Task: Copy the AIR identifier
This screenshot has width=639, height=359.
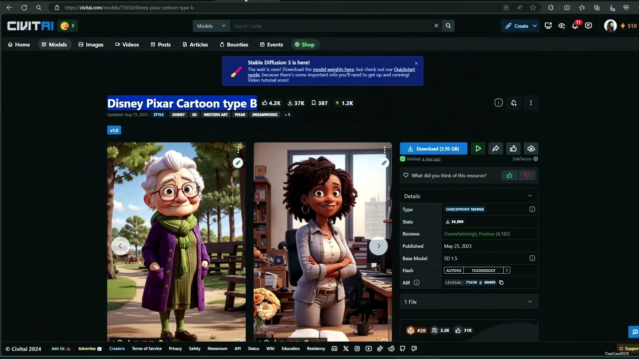Action: [501, 283]
